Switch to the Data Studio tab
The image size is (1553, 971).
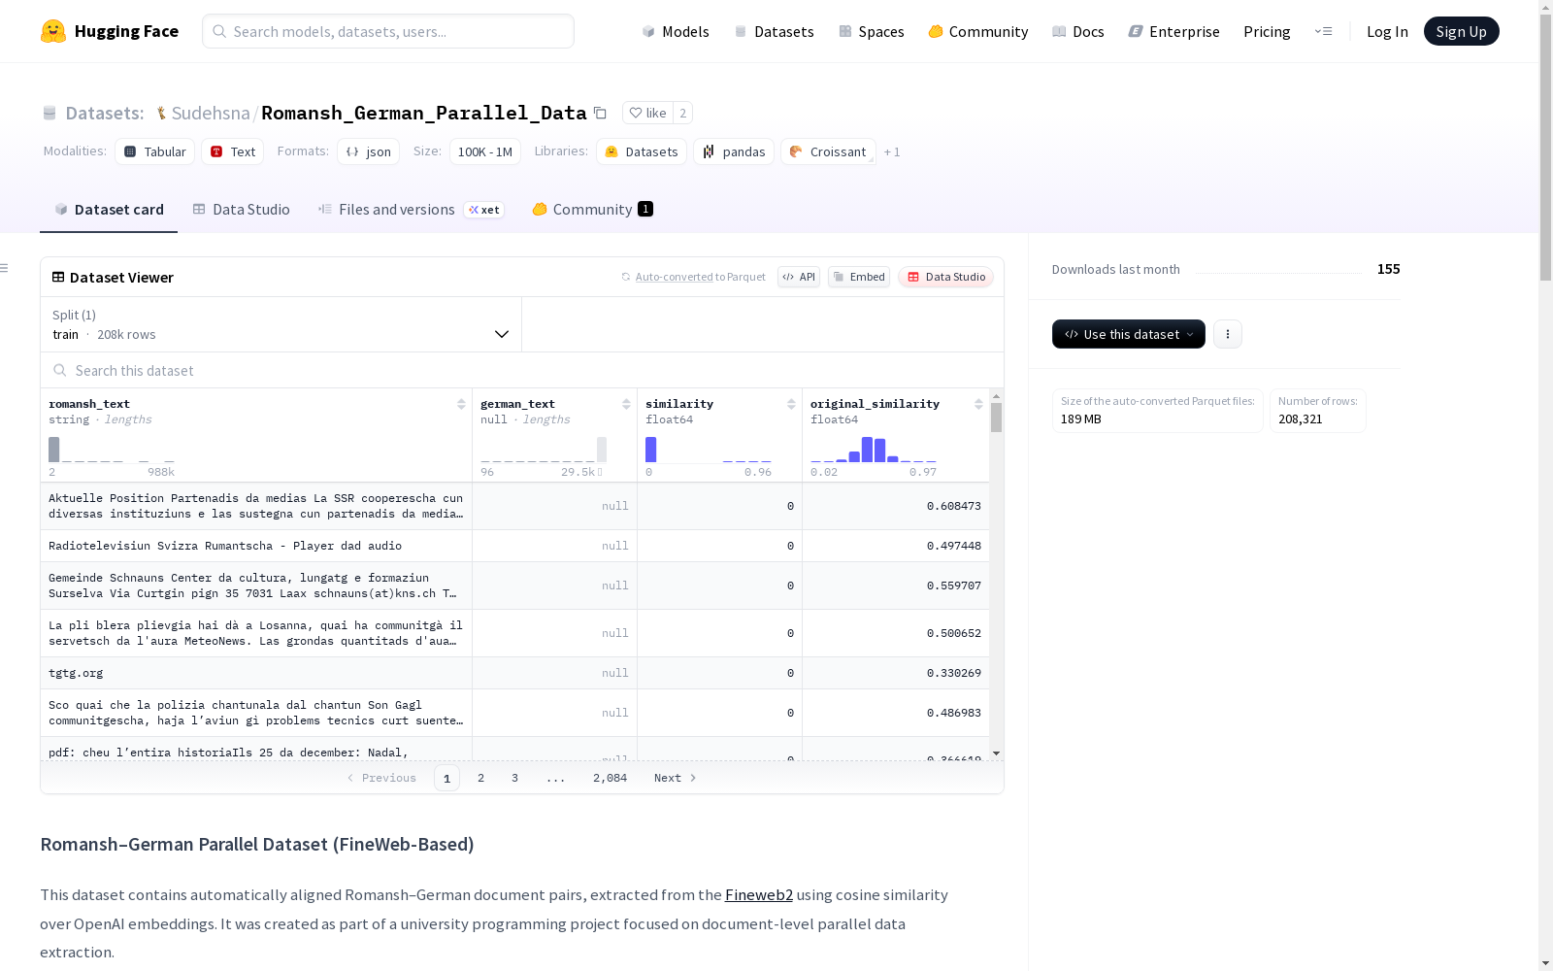242,210
